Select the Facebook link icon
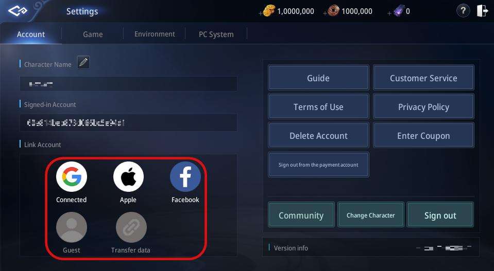The image size is (494, 271). [185, 177]
